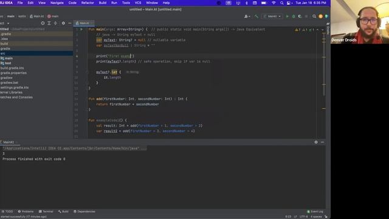Viewport: 389px width, 219px height.
Task: Open Project panel settings gear
Action: point(63,23)
